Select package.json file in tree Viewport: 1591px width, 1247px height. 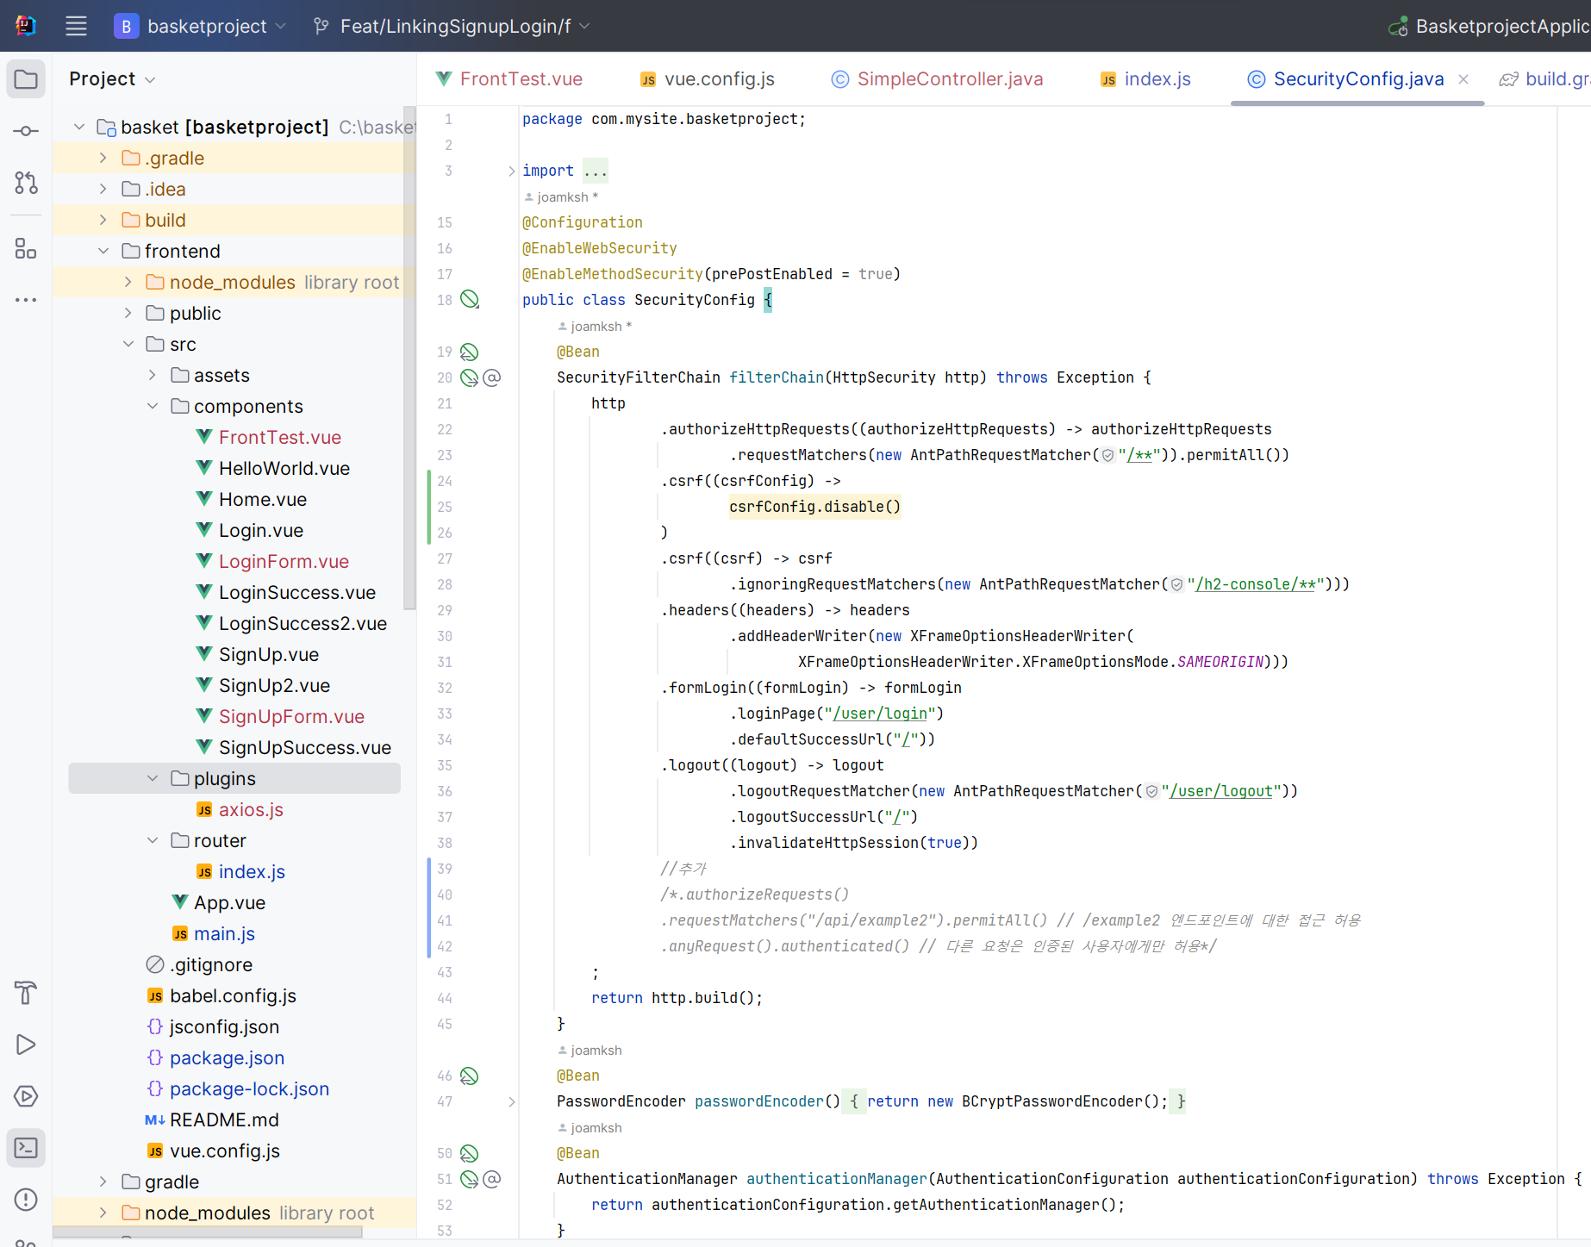click(227, 1057)
